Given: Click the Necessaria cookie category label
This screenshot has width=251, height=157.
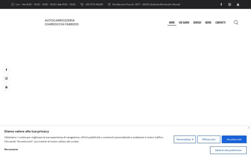Looking at the screenshot, I should tap(11, 149).
